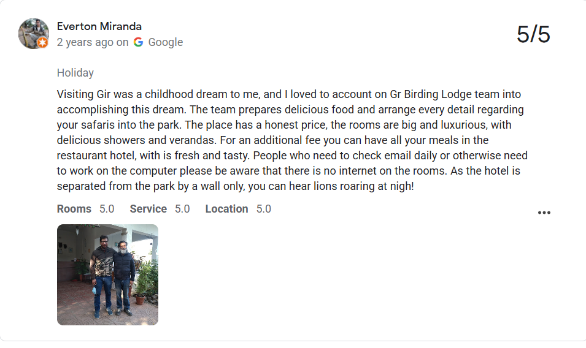Click the Rooms rating label

(x=74, y=209)
